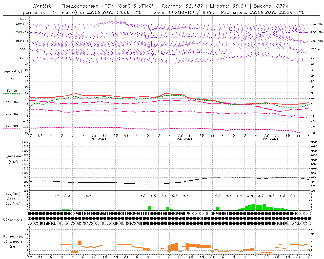Image resolution: width=324 pixels, height=259 pixels.
Task: Click 'Прогноз на 120 часа(ов)' forecast header
Action: [49, 12]
